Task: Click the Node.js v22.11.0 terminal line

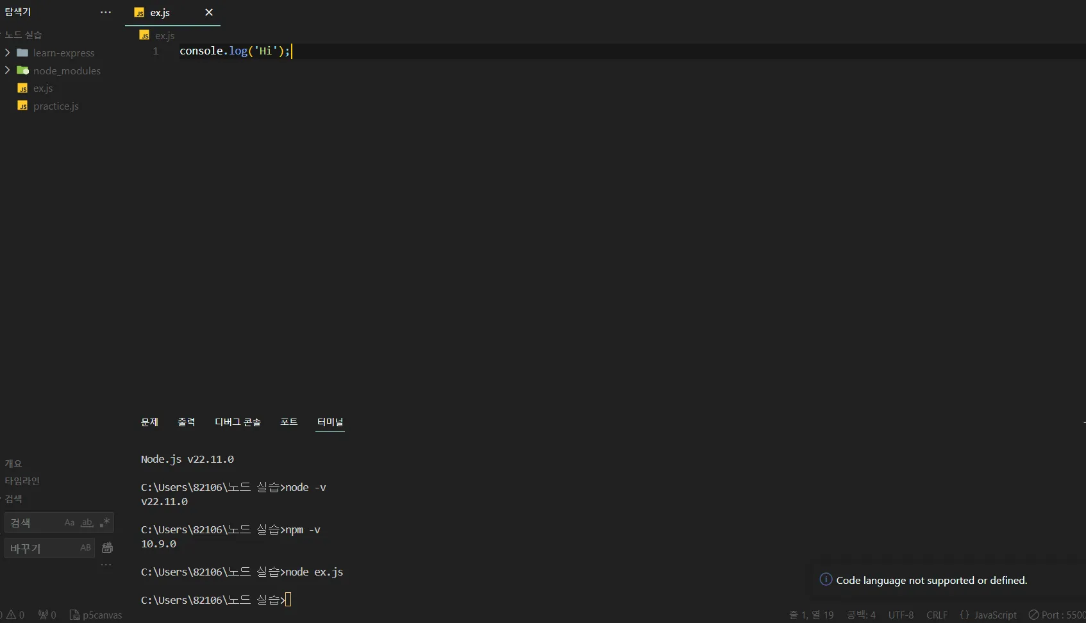Action: 187,459
